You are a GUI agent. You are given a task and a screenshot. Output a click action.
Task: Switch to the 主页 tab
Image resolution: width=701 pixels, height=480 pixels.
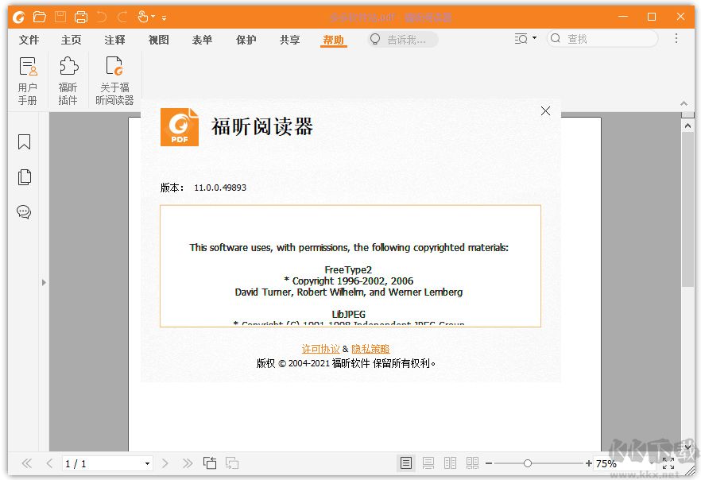click(71, 40)
